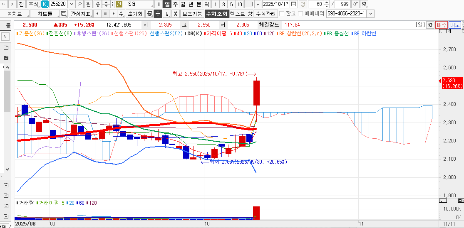The image size is (464, 228).
Task: Check the 매매내역 checkbox
Action: coord(300,14)
